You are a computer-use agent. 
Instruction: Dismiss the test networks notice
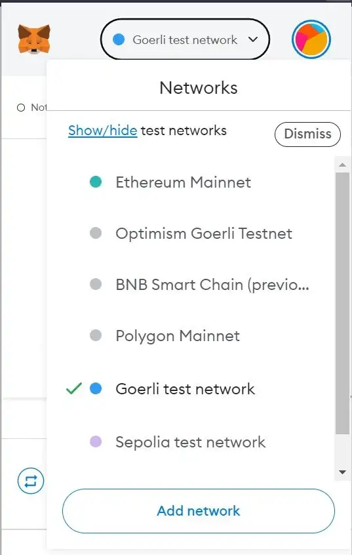[308, 134]
